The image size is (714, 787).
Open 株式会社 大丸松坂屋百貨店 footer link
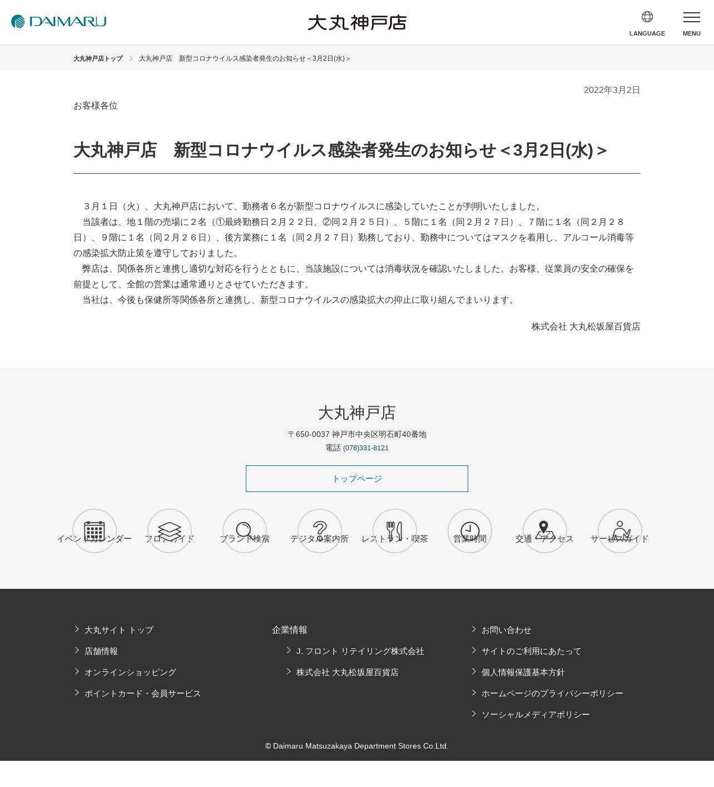[x=348, y=672]
